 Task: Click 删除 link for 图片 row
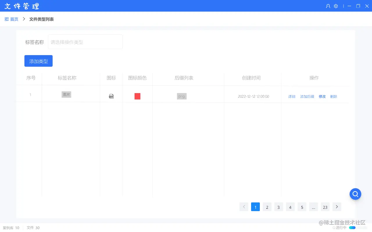coord(334,97)
